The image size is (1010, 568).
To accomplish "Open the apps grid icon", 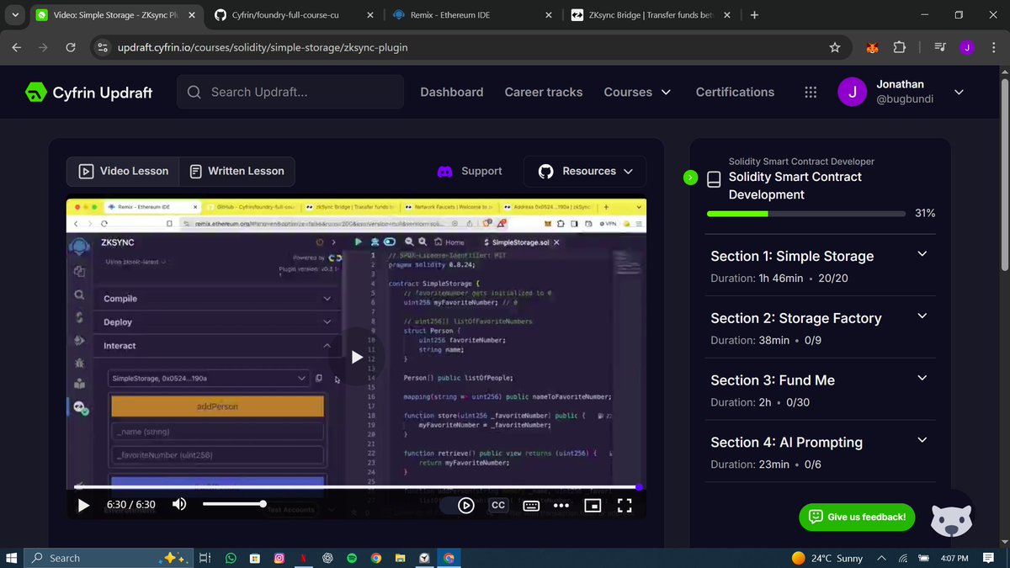I will tap(811, 93).
